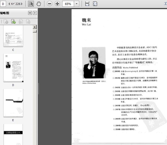
Task: Collapse the thumbnails panel with double-arrow button
Action: [30, 13]
